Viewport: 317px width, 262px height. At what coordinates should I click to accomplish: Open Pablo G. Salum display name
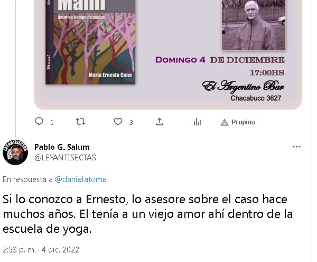62,147
